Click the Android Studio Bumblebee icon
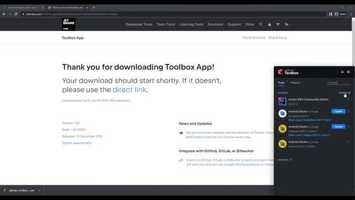 pos(282,113)
